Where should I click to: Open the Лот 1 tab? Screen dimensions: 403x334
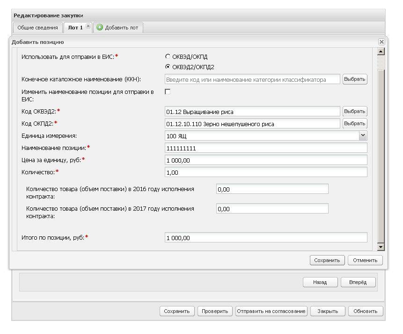(75, 28)
